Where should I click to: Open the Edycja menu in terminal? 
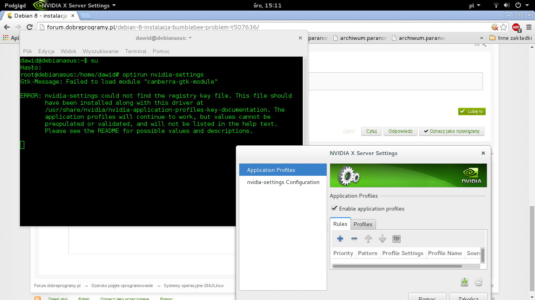click(46, 51)
